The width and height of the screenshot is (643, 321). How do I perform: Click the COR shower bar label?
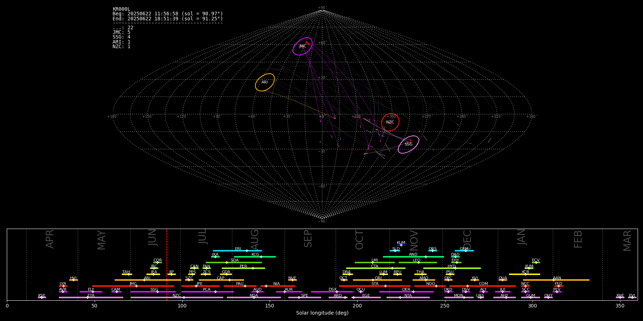coord(158,260)
